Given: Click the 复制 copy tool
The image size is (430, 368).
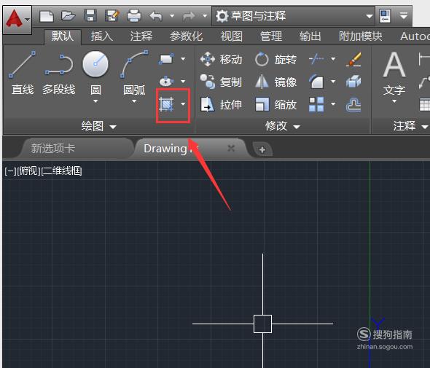Looking at the screenshot, I should [221, 82].
